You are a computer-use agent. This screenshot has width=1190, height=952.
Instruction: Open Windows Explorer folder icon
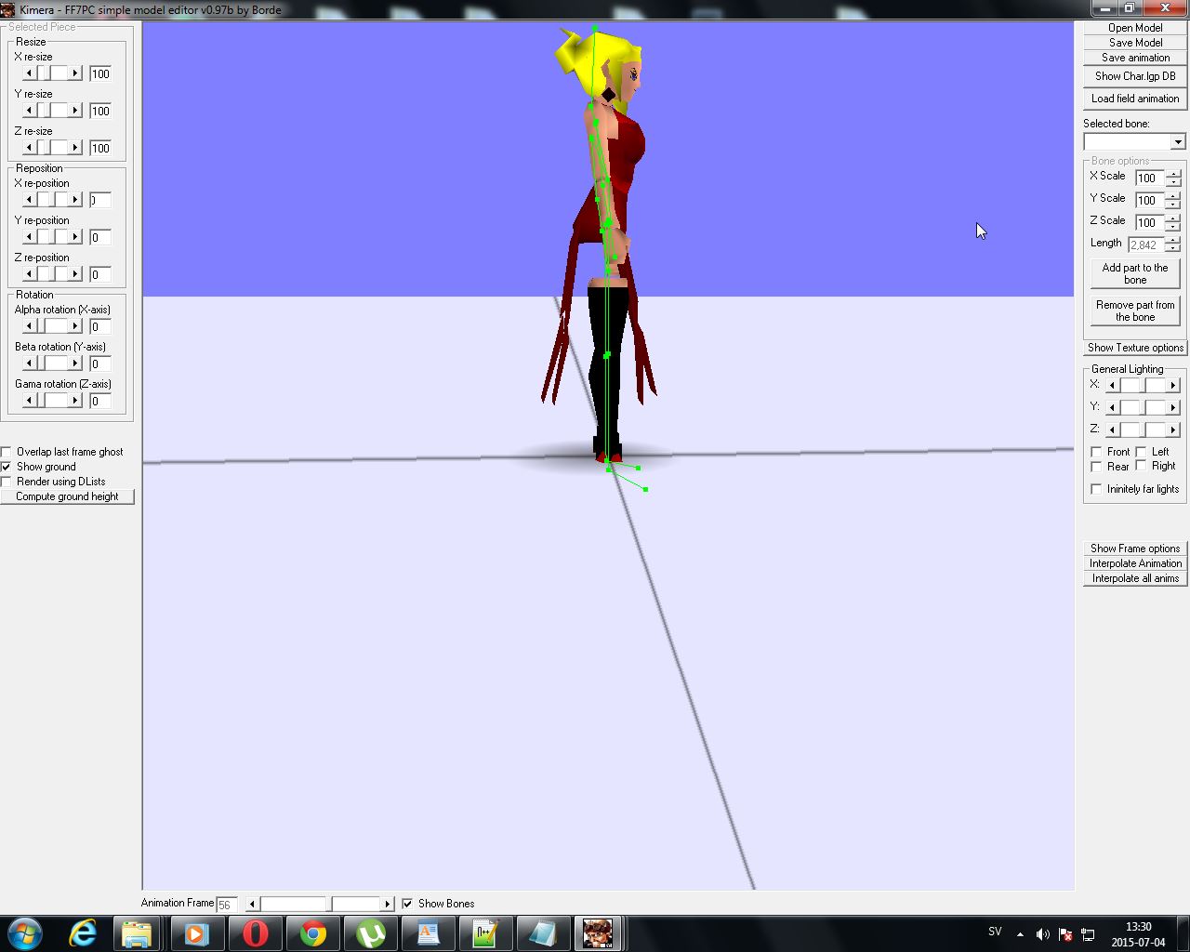(x=138, y=933)
